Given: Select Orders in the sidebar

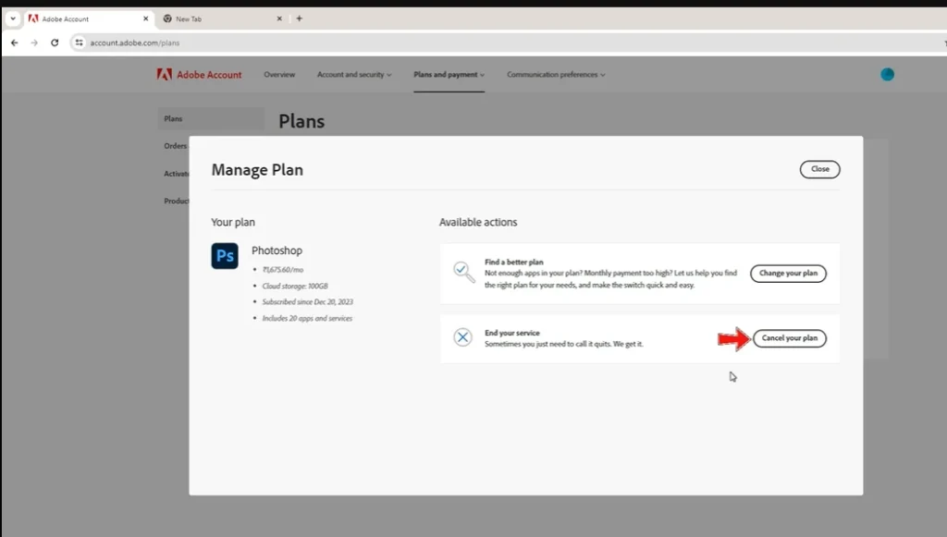Looking at the screenshot, I should (x=175, y=146).
